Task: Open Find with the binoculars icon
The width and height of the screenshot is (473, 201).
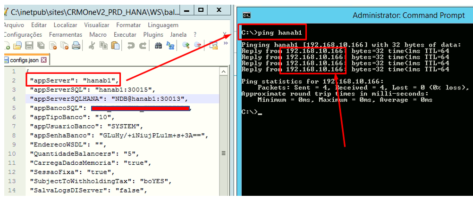Action: (x=158, y=46)
